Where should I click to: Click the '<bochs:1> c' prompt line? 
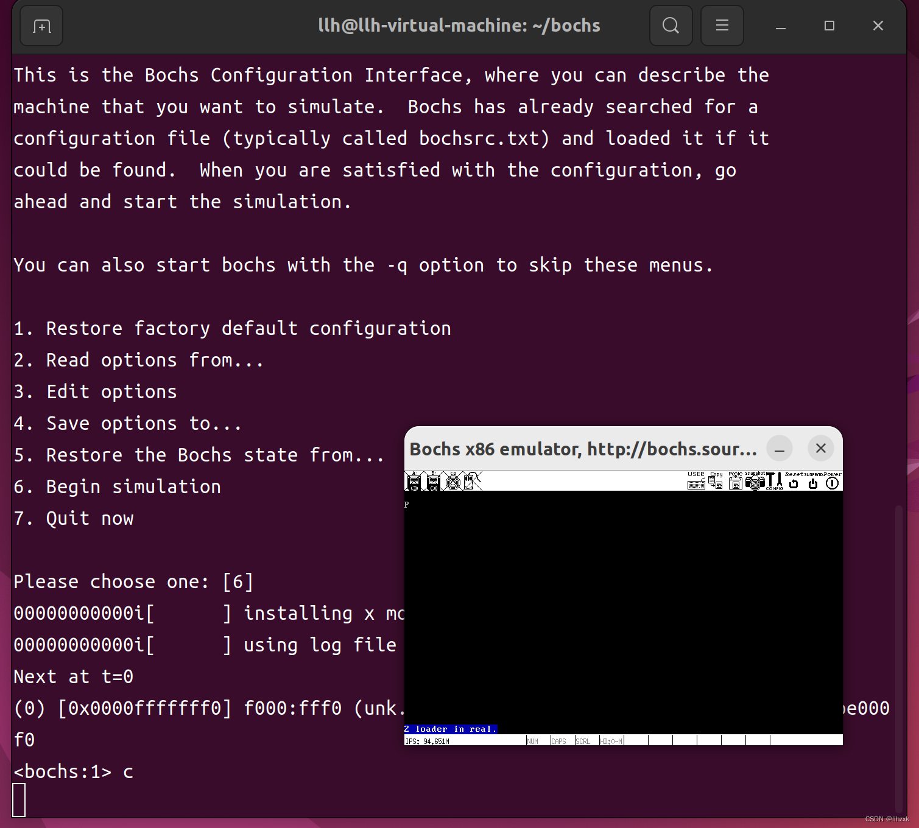74,771
